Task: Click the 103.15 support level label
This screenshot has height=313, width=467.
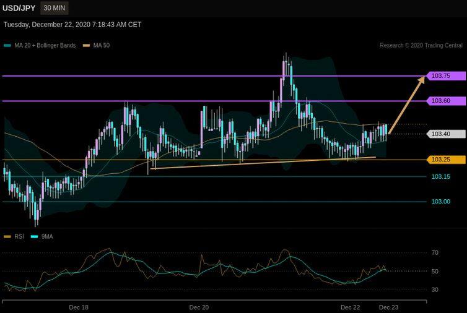Action: click(x=441, y=177)
